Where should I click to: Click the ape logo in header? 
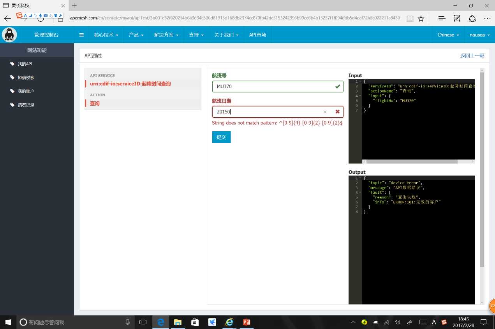tap(9, 35)
